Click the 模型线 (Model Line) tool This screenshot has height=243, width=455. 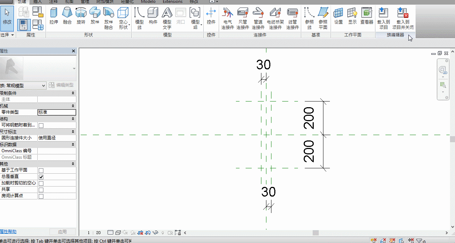point(139,18)
